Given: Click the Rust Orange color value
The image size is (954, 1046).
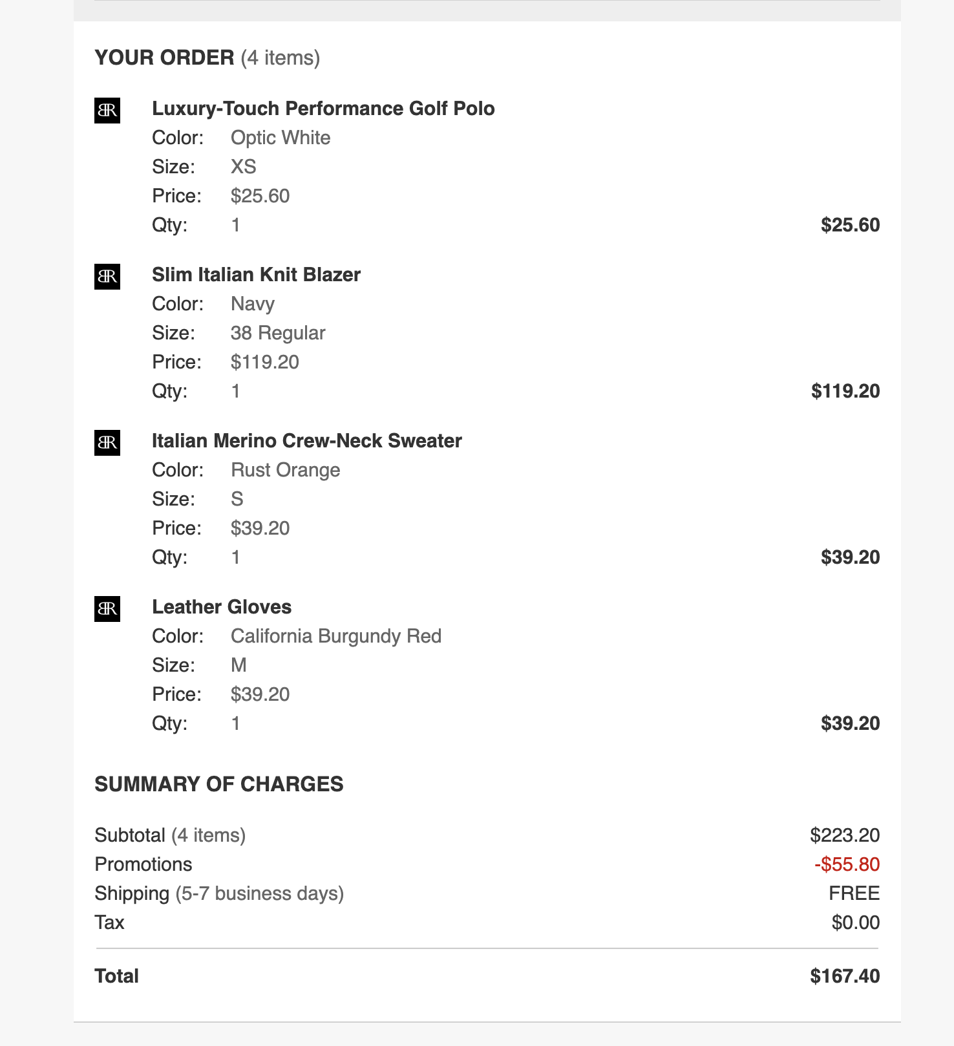Looking at the screenshot, I should point(285,470).
